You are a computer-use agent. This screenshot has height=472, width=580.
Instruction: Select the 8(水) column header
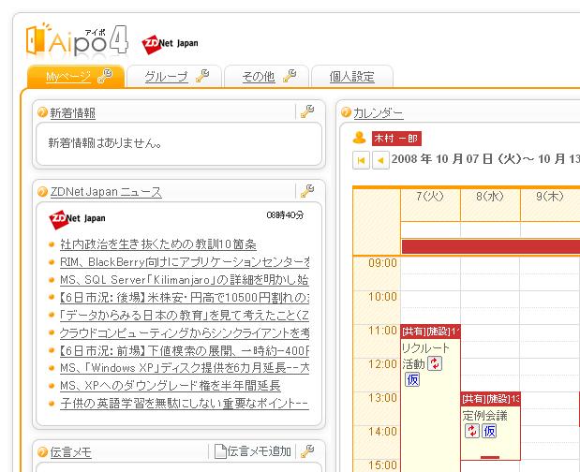490,205
